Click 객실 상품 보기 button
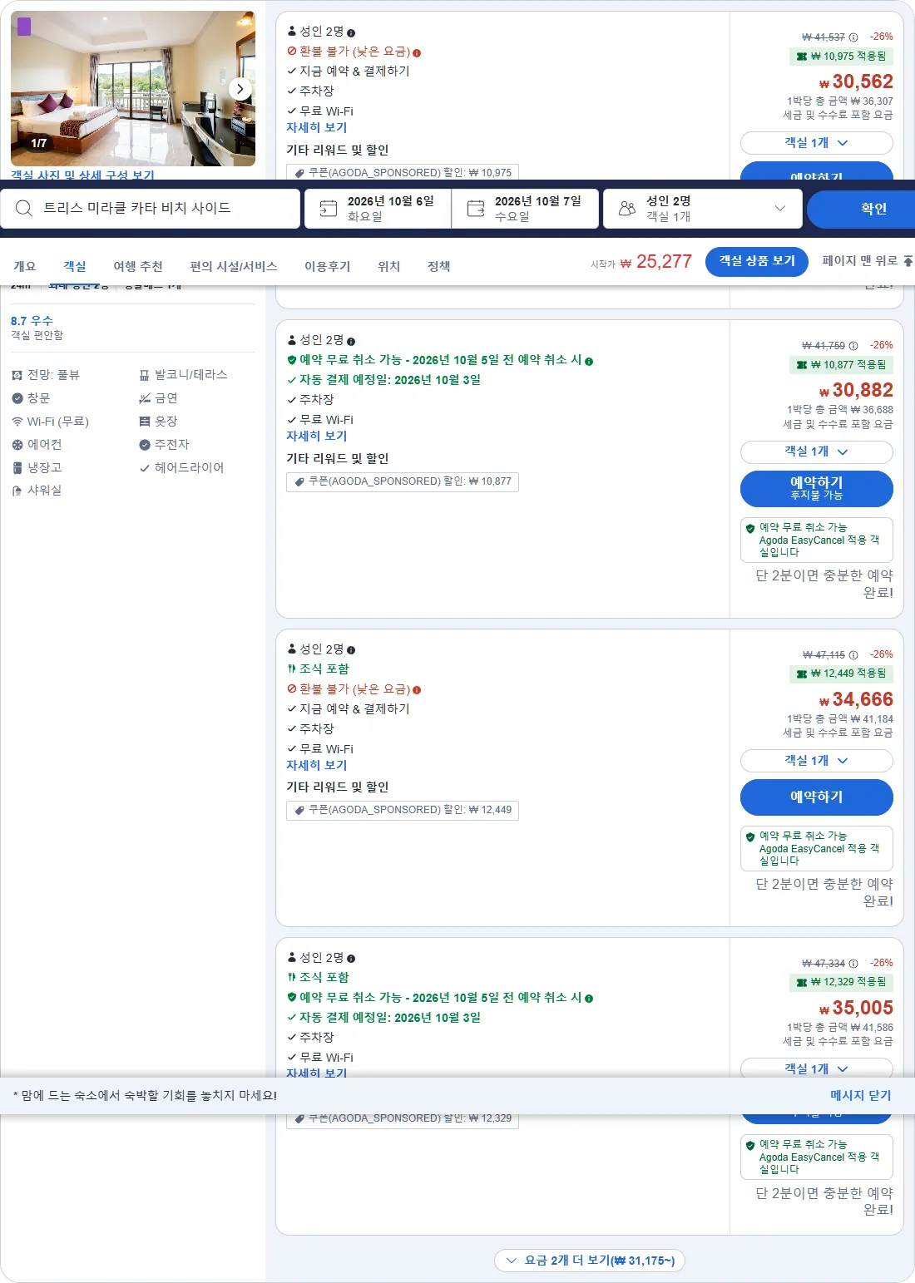This screenshot has height=1283, width=915. [x=757, y=261]
